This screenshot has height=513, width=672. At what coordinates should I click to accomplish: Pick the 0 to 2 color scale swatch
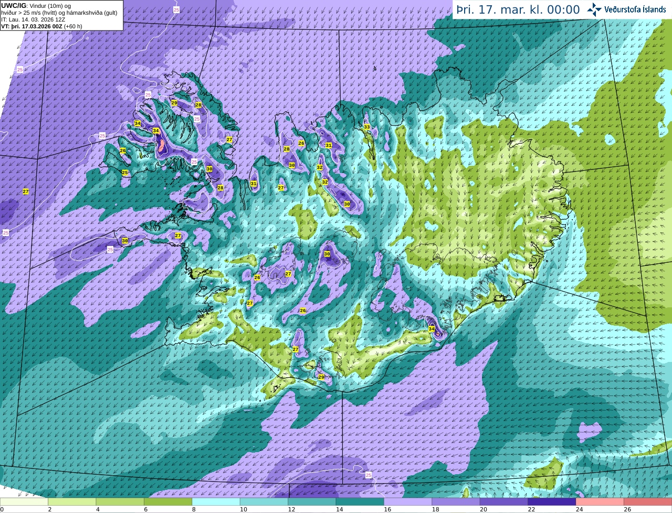[x=24, y=502]
